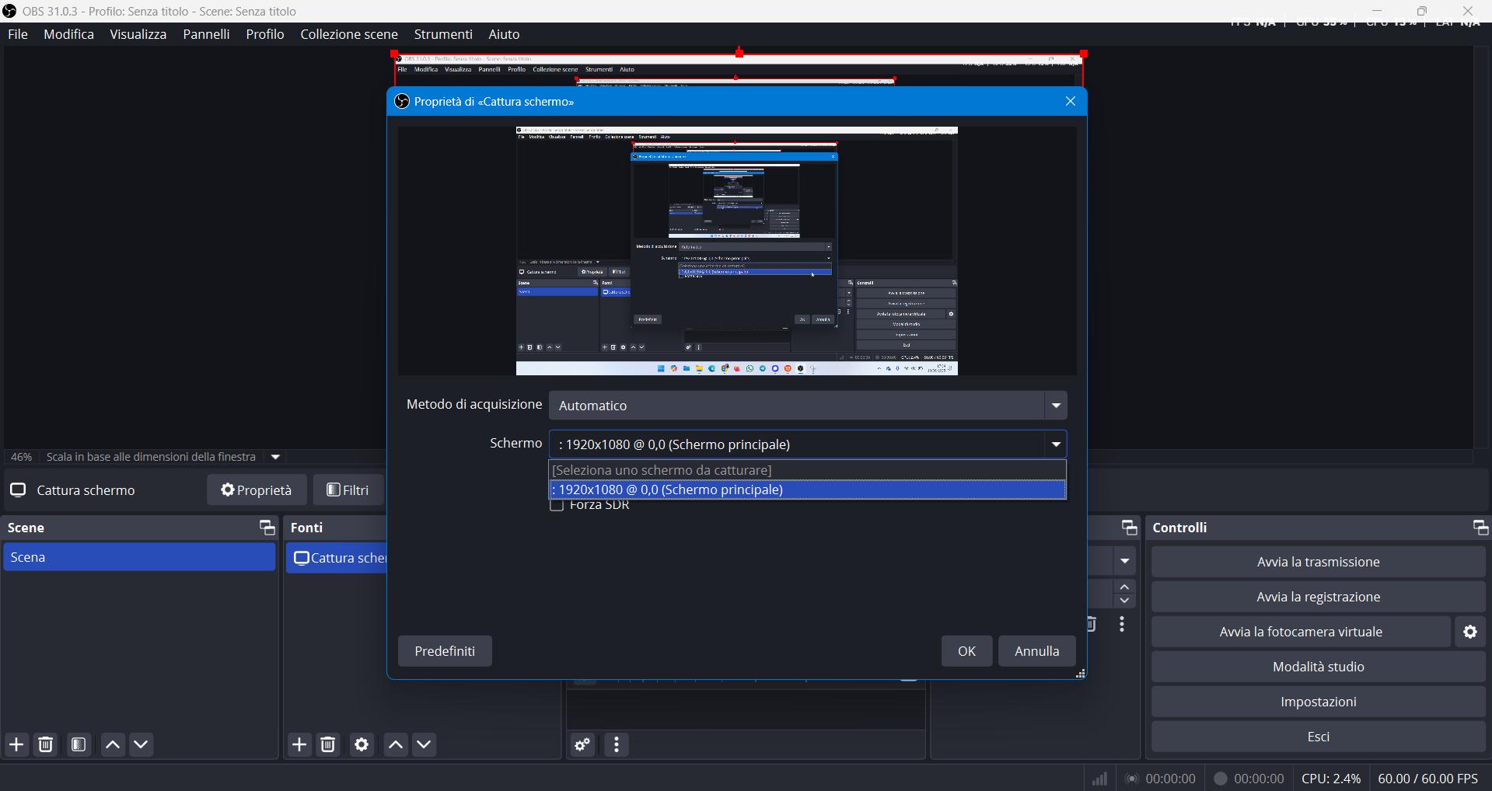Open preview scaling dropdown arrow
The image size is (1492, 791).
(275, 457)
